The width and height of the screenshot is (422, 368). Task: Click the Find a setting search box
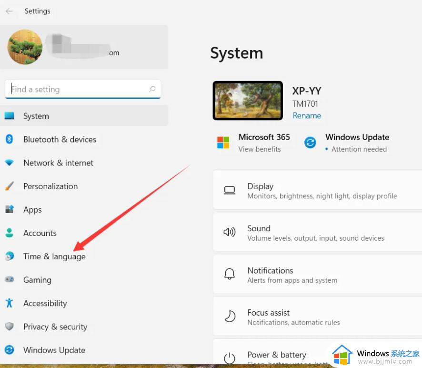[82, 89]
